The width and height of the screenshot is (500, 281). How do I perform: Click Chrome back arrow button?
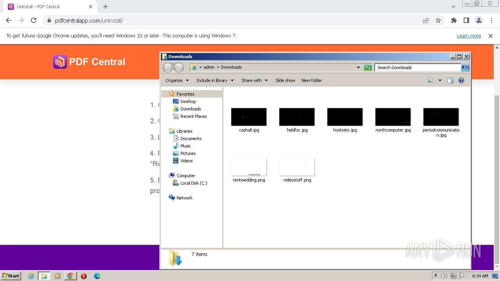click(x=9, y=20)
